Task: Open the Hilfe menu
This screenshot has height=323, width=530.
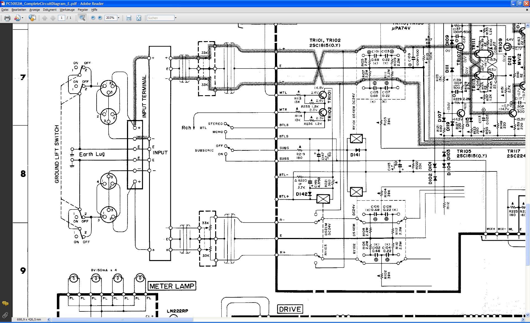Action: 94,10
